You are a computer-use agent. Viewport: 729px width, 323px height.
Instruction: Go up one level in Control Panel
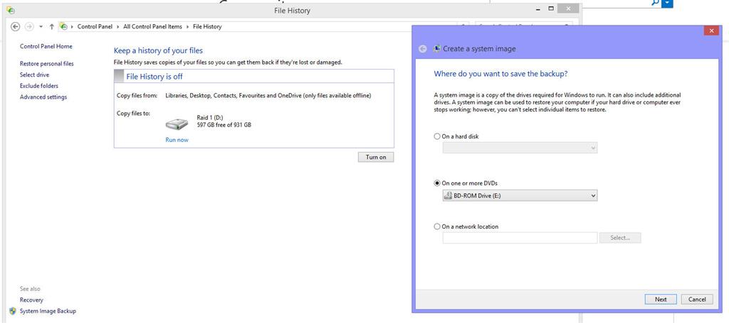(51, 26)
